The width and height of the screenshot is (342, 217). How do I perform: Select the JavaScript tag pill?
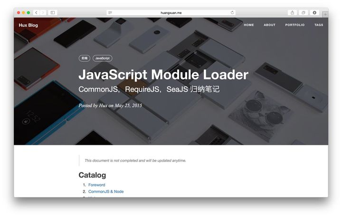tap(103, 58)
